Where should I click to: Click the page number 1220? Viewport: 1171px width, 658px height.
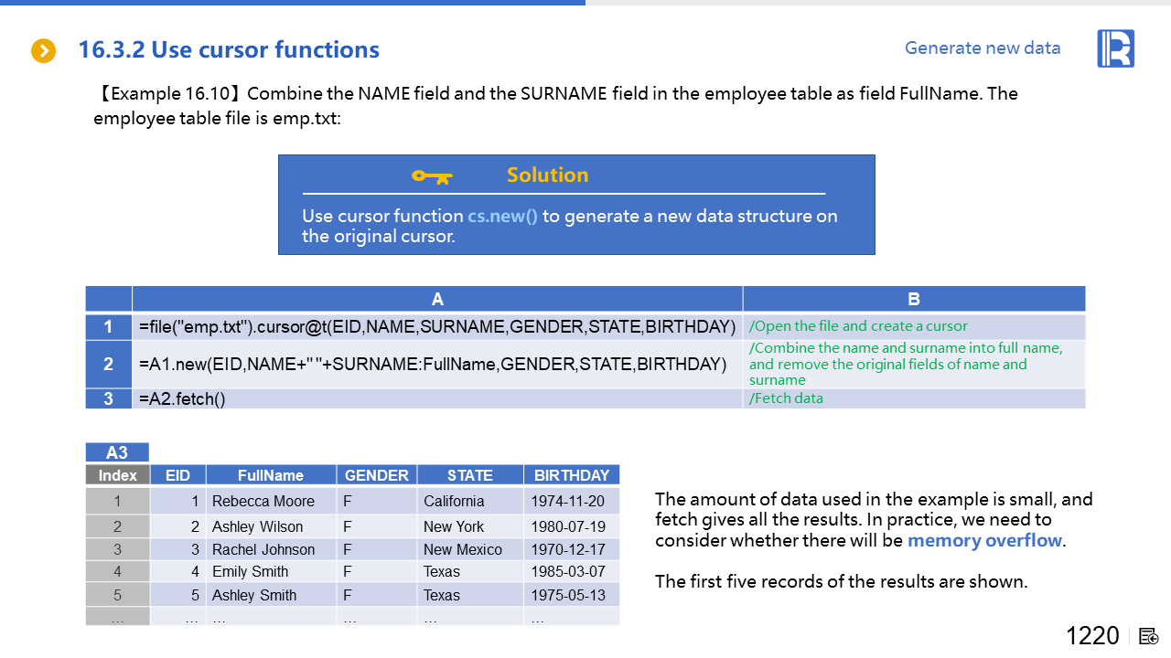click(1092, 636)
